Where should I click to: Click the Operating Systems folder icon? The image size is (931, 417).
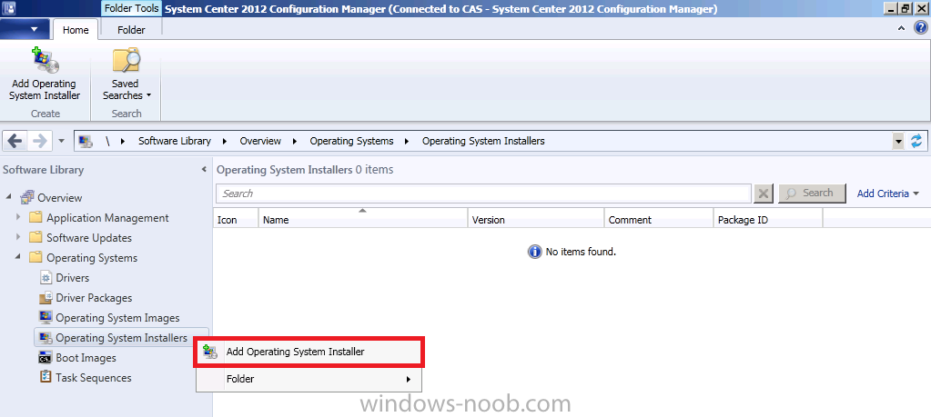(35, 258)
